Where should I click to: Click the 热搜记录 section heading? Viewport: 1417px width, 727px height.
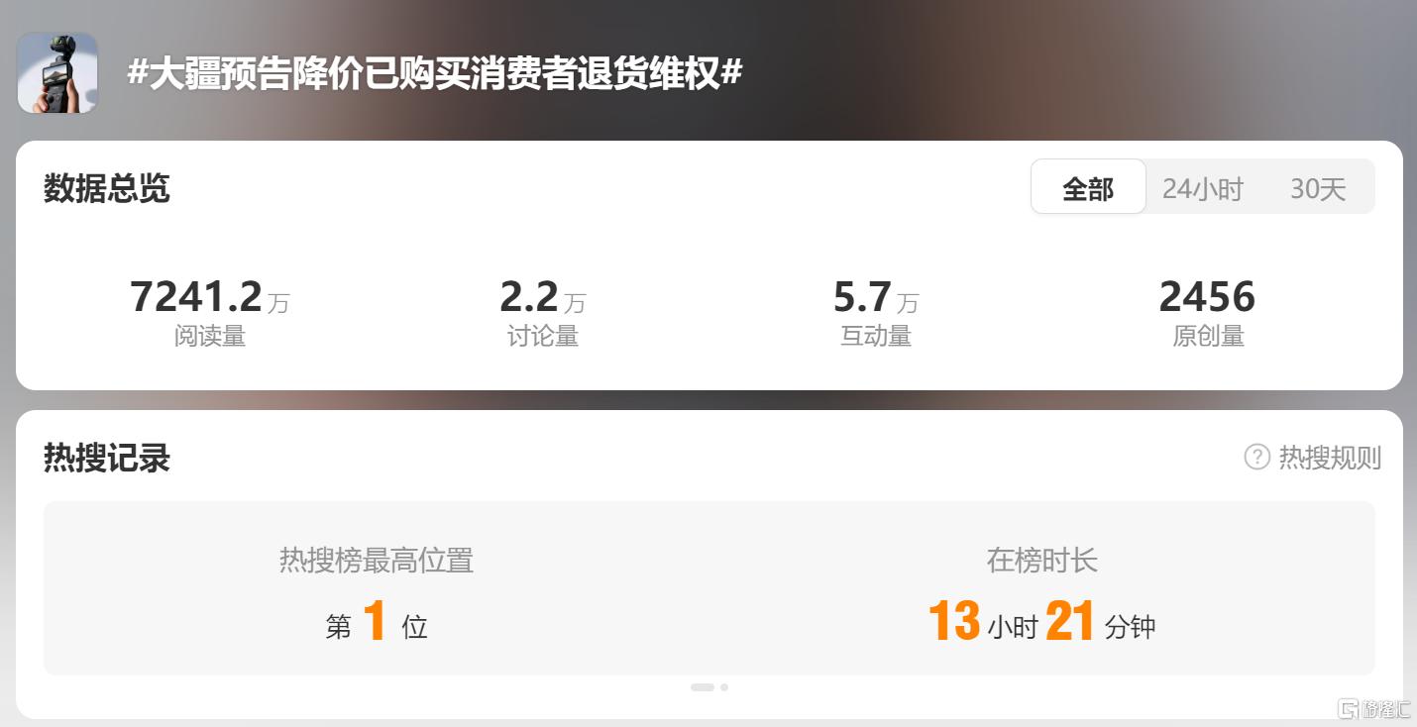(107, 458)
